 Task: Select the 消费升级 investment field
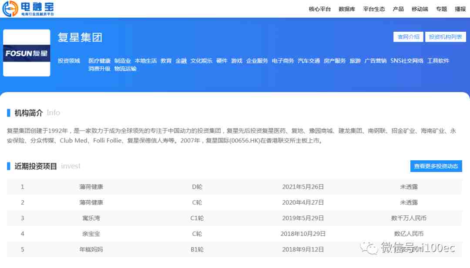(x=100, y=69)
